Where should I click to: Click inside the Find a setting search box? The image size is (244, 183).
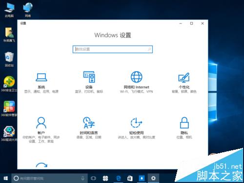tap(113, 49)
